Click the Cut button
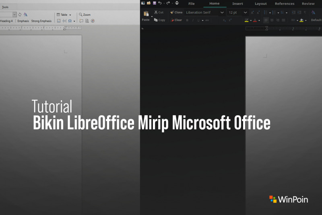322x215 pixels. pos(159,12)
